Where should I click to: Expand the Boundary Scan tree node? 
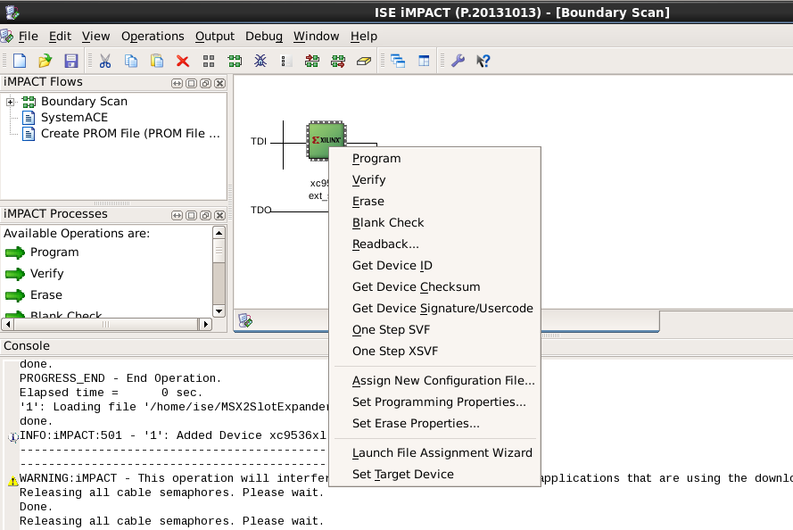point(11,102)
